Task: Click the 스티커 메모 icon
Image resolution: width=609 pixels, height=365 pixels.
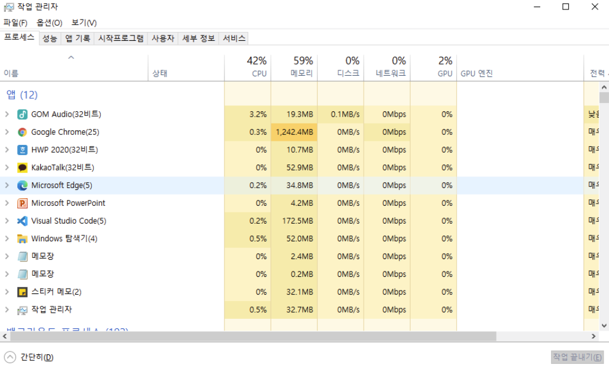Action: click(22, 292)
